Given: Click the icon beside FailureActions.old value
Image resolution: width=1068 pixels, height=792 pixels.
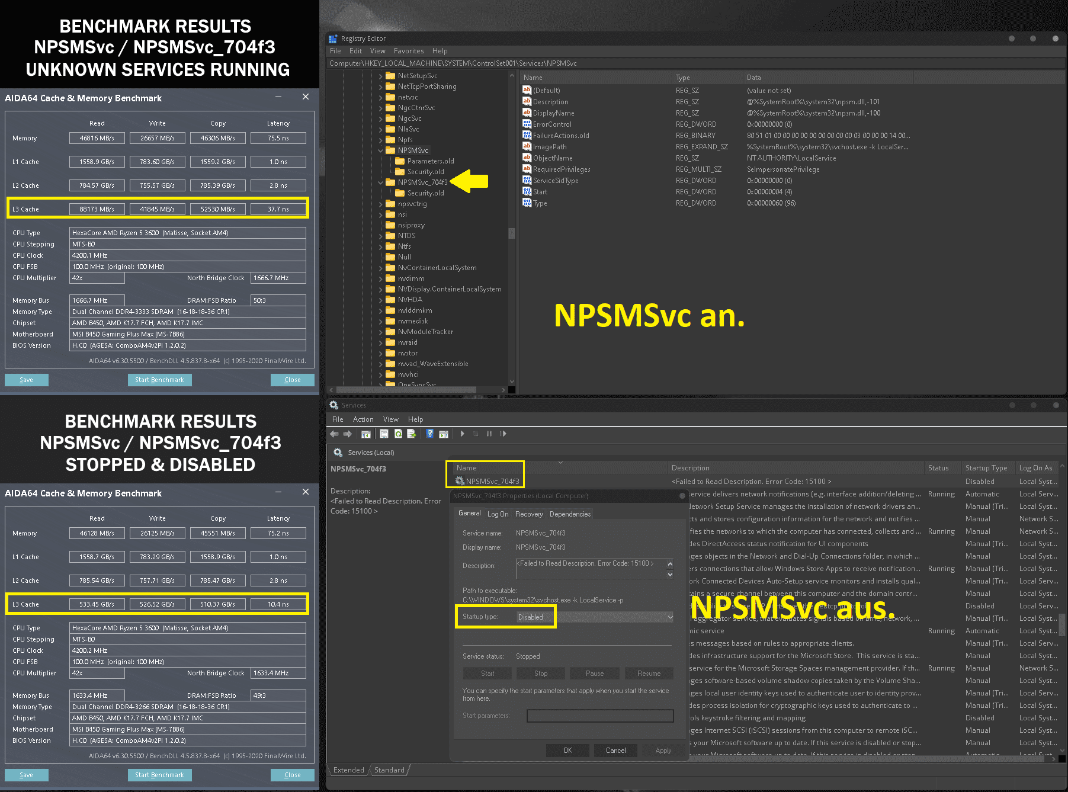Looking at the screenshot, I should coord(527,135).
